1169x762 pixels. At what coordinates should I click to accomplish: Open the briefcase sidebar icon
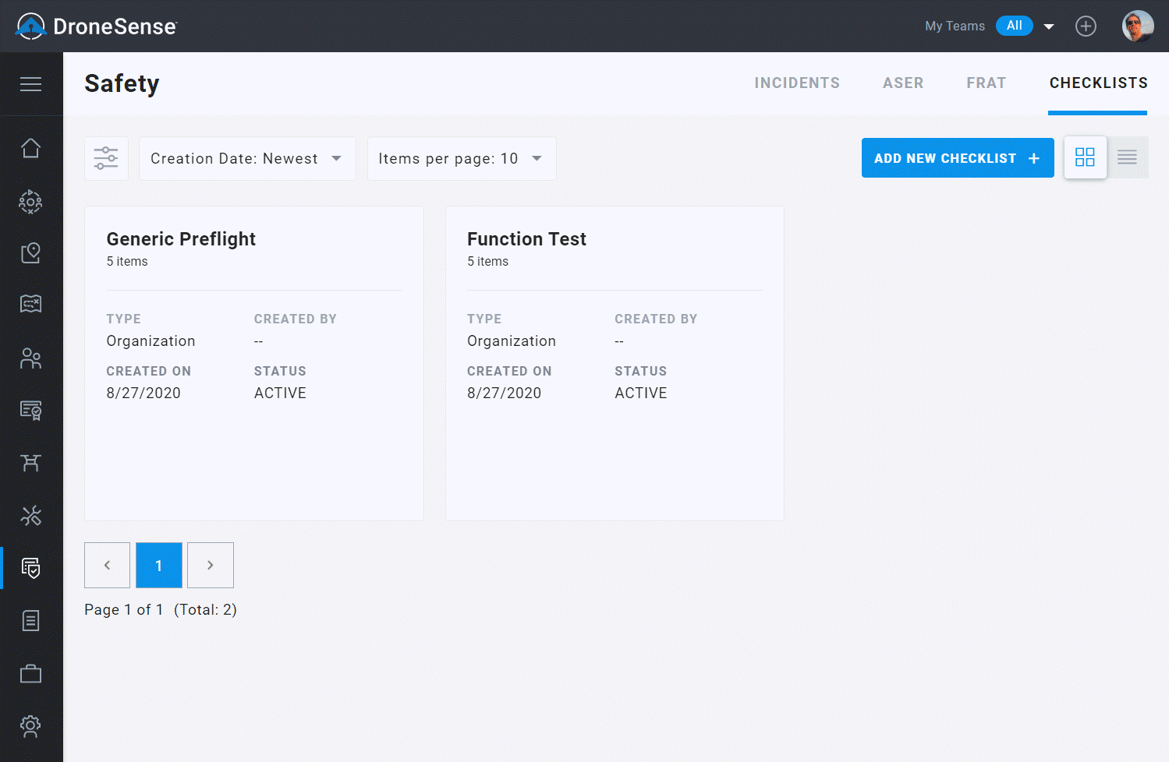tap(31, 673)
